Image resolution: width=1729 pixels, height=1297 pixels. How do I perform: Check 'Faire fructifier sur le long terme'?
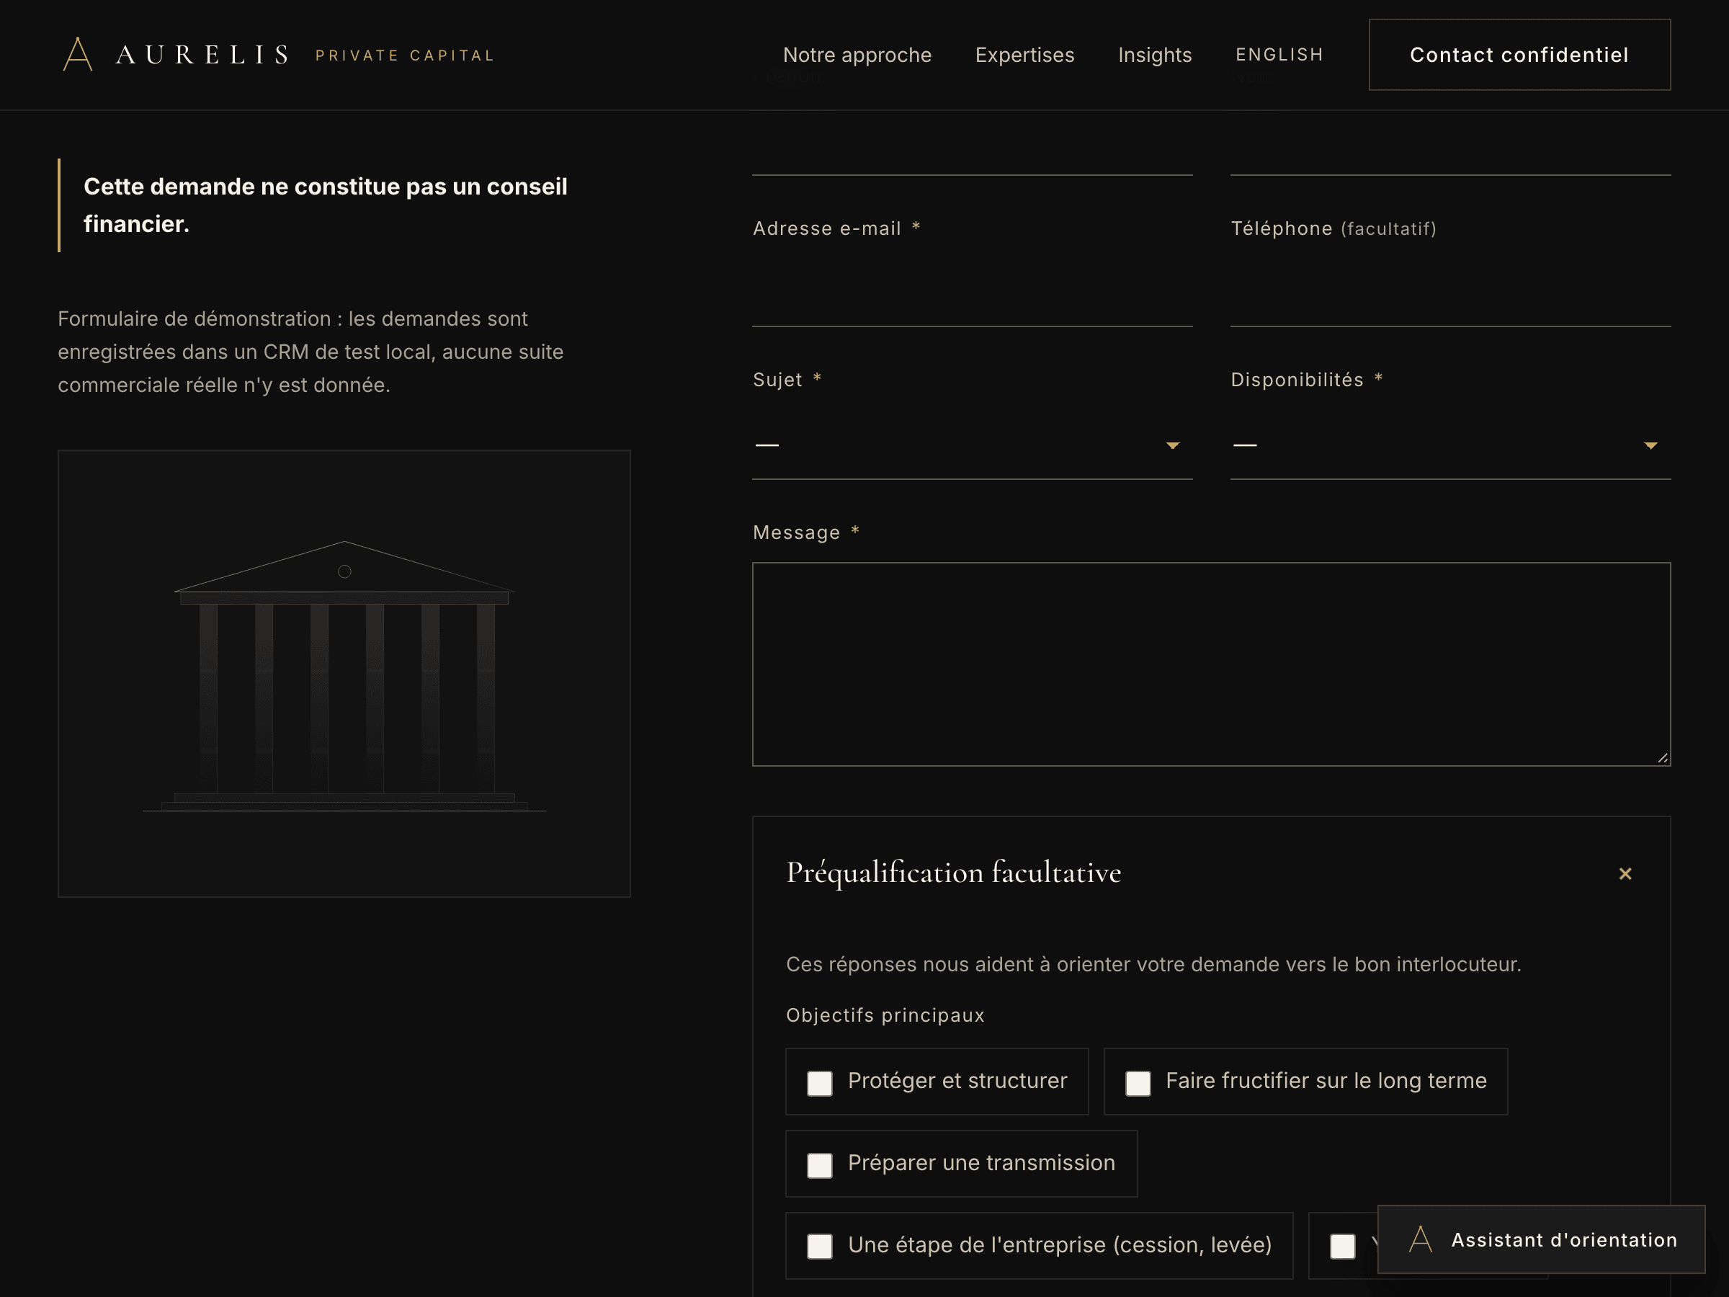(x=1138, y=1083)
